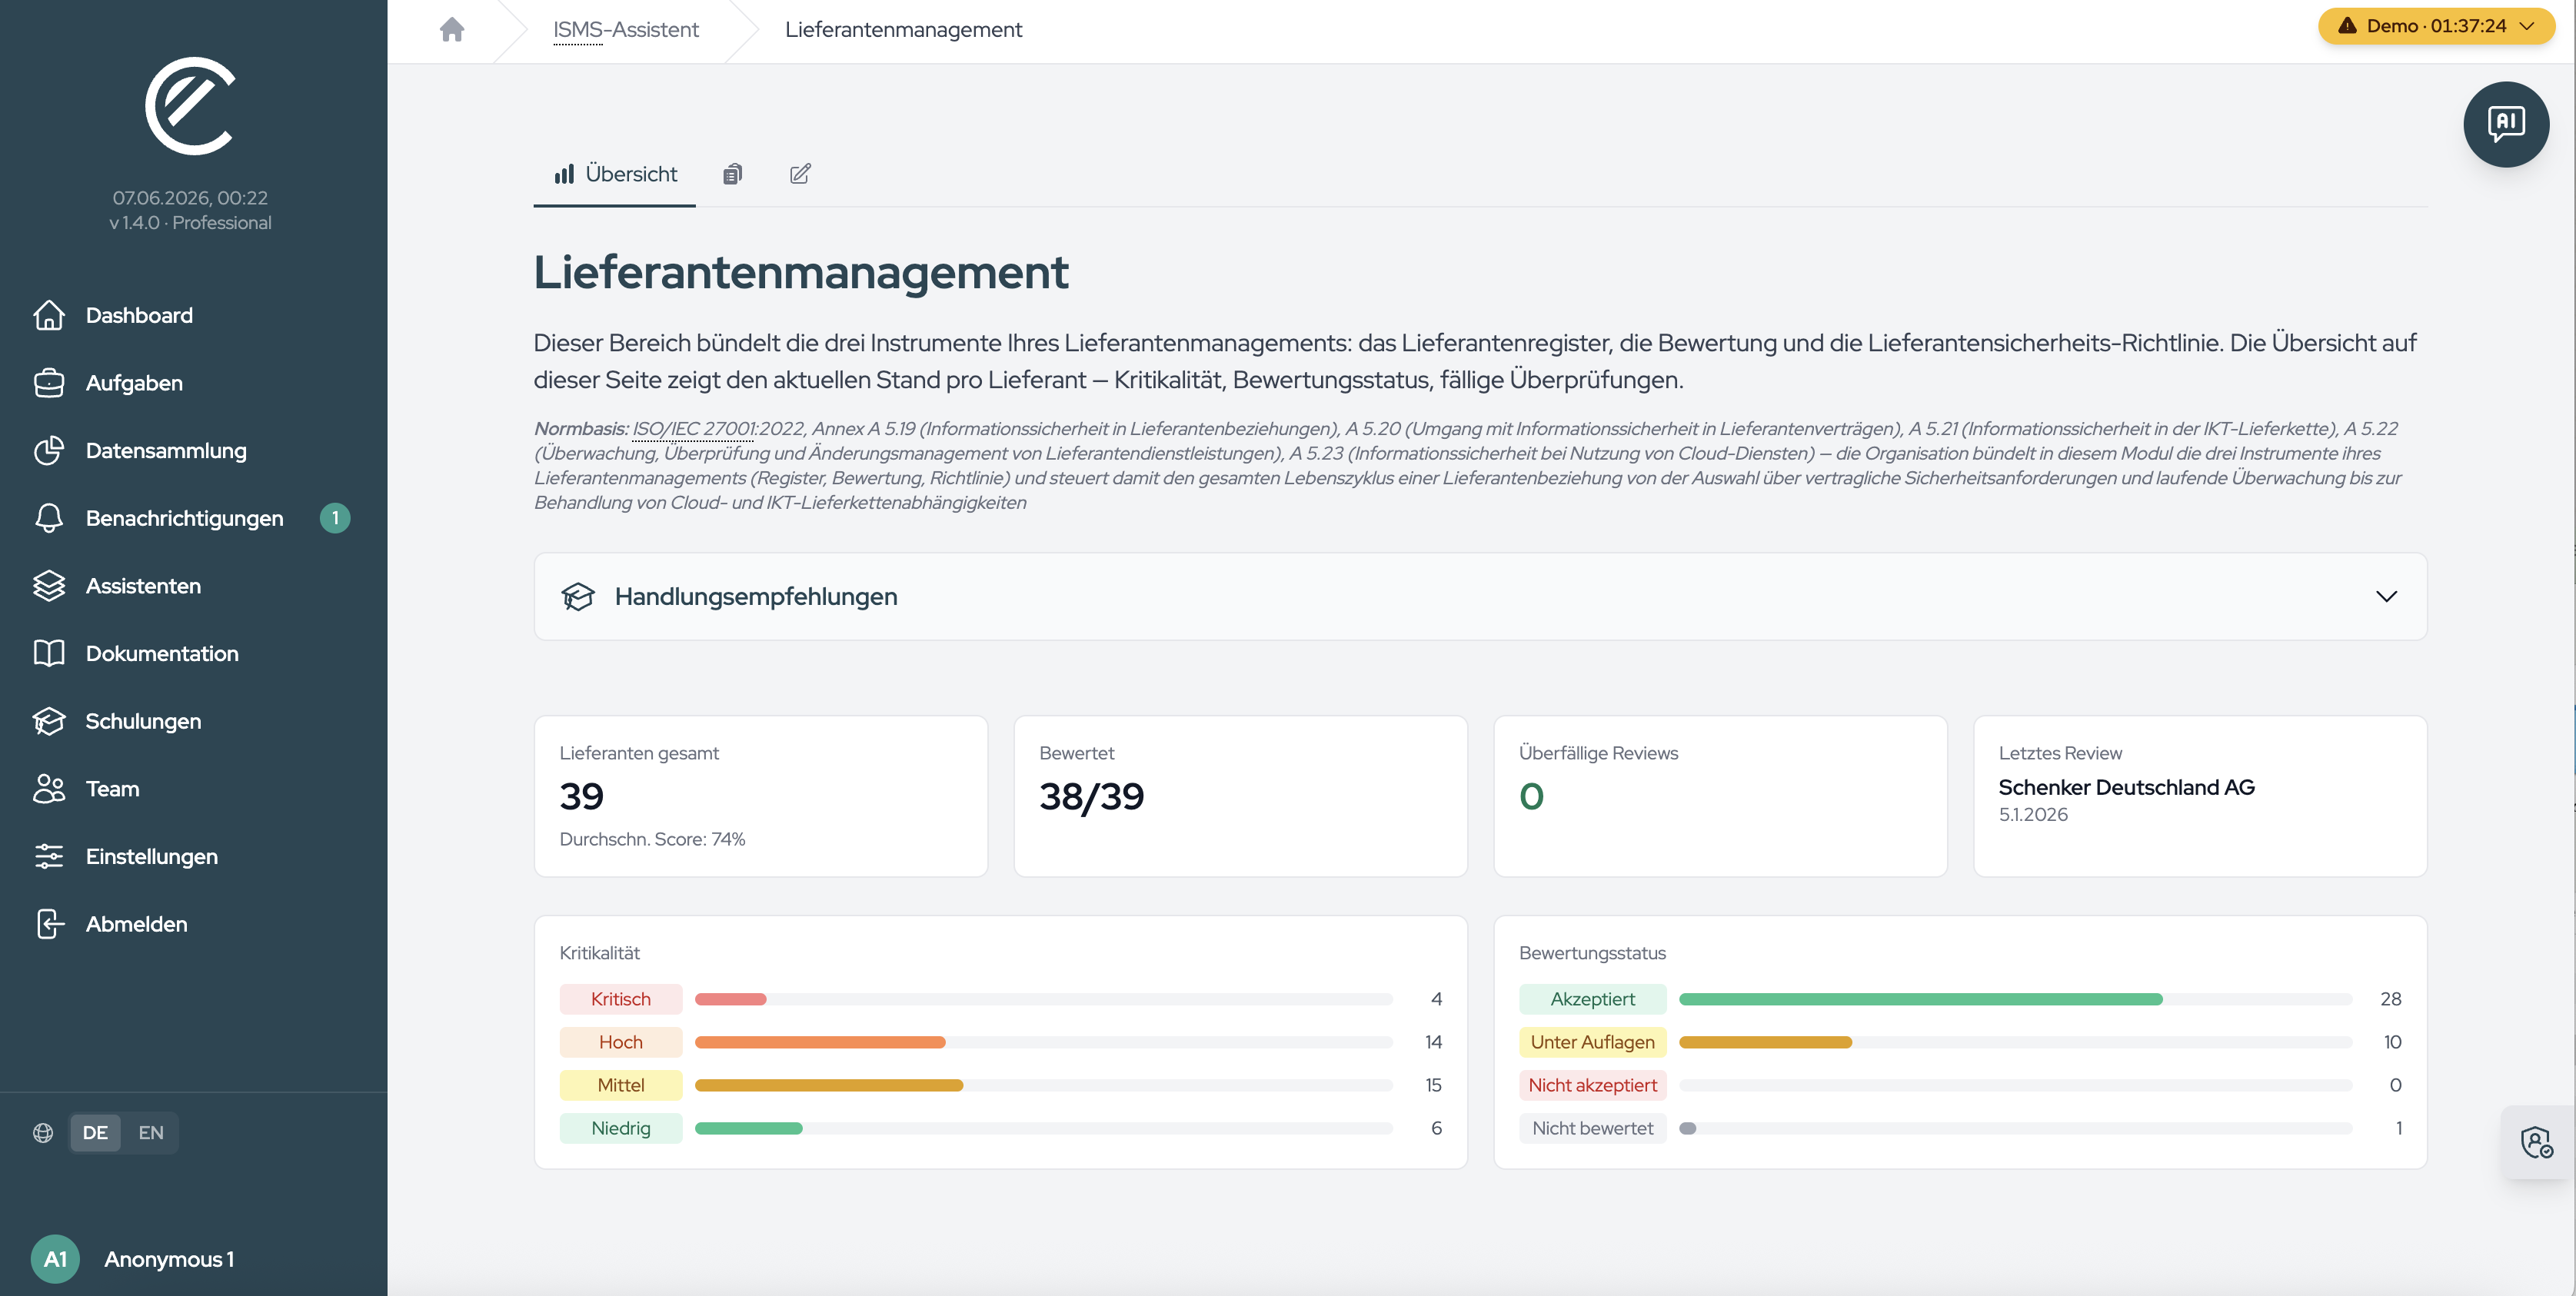Click the Nicht bewertet status label
2576x1296 pixels.
[x=1593, y=1128]
